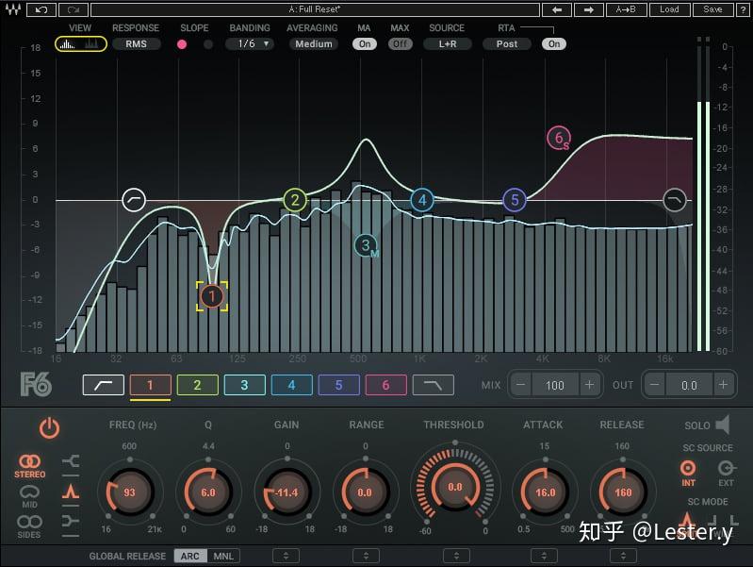Click the Save button

(x=713, y=9)
